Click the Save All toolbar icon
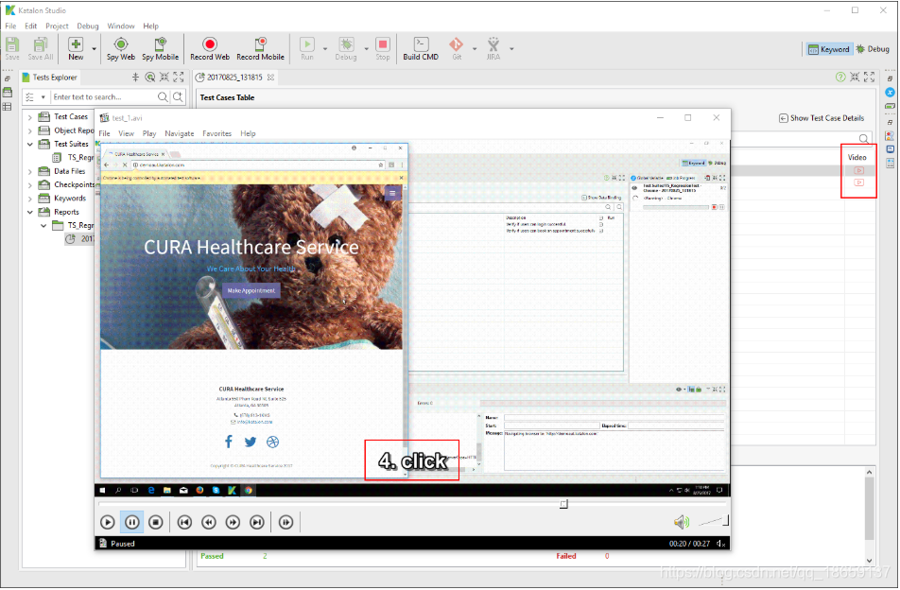 pos(40,48)
